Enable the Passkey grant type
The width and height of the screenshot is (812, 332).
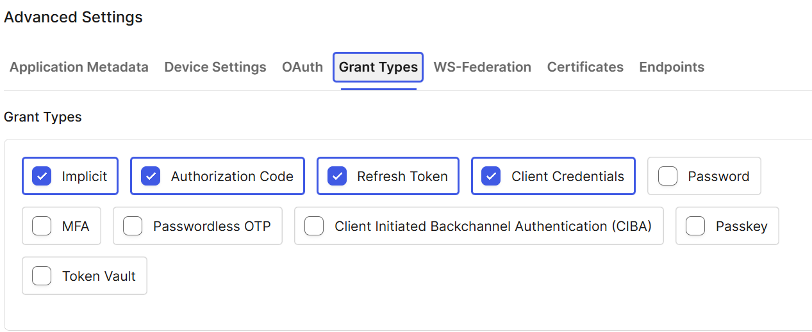(x=696, y=226)
